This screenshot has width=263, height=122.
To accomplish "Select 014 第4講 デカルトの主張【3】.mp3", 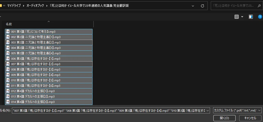I will [x=49, y=102].
